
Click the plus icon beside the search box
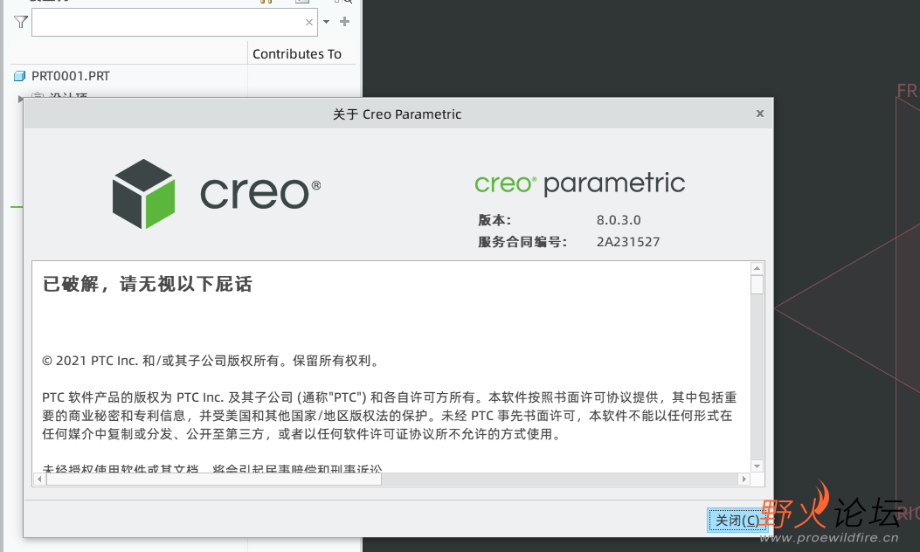tap(345, 22)
